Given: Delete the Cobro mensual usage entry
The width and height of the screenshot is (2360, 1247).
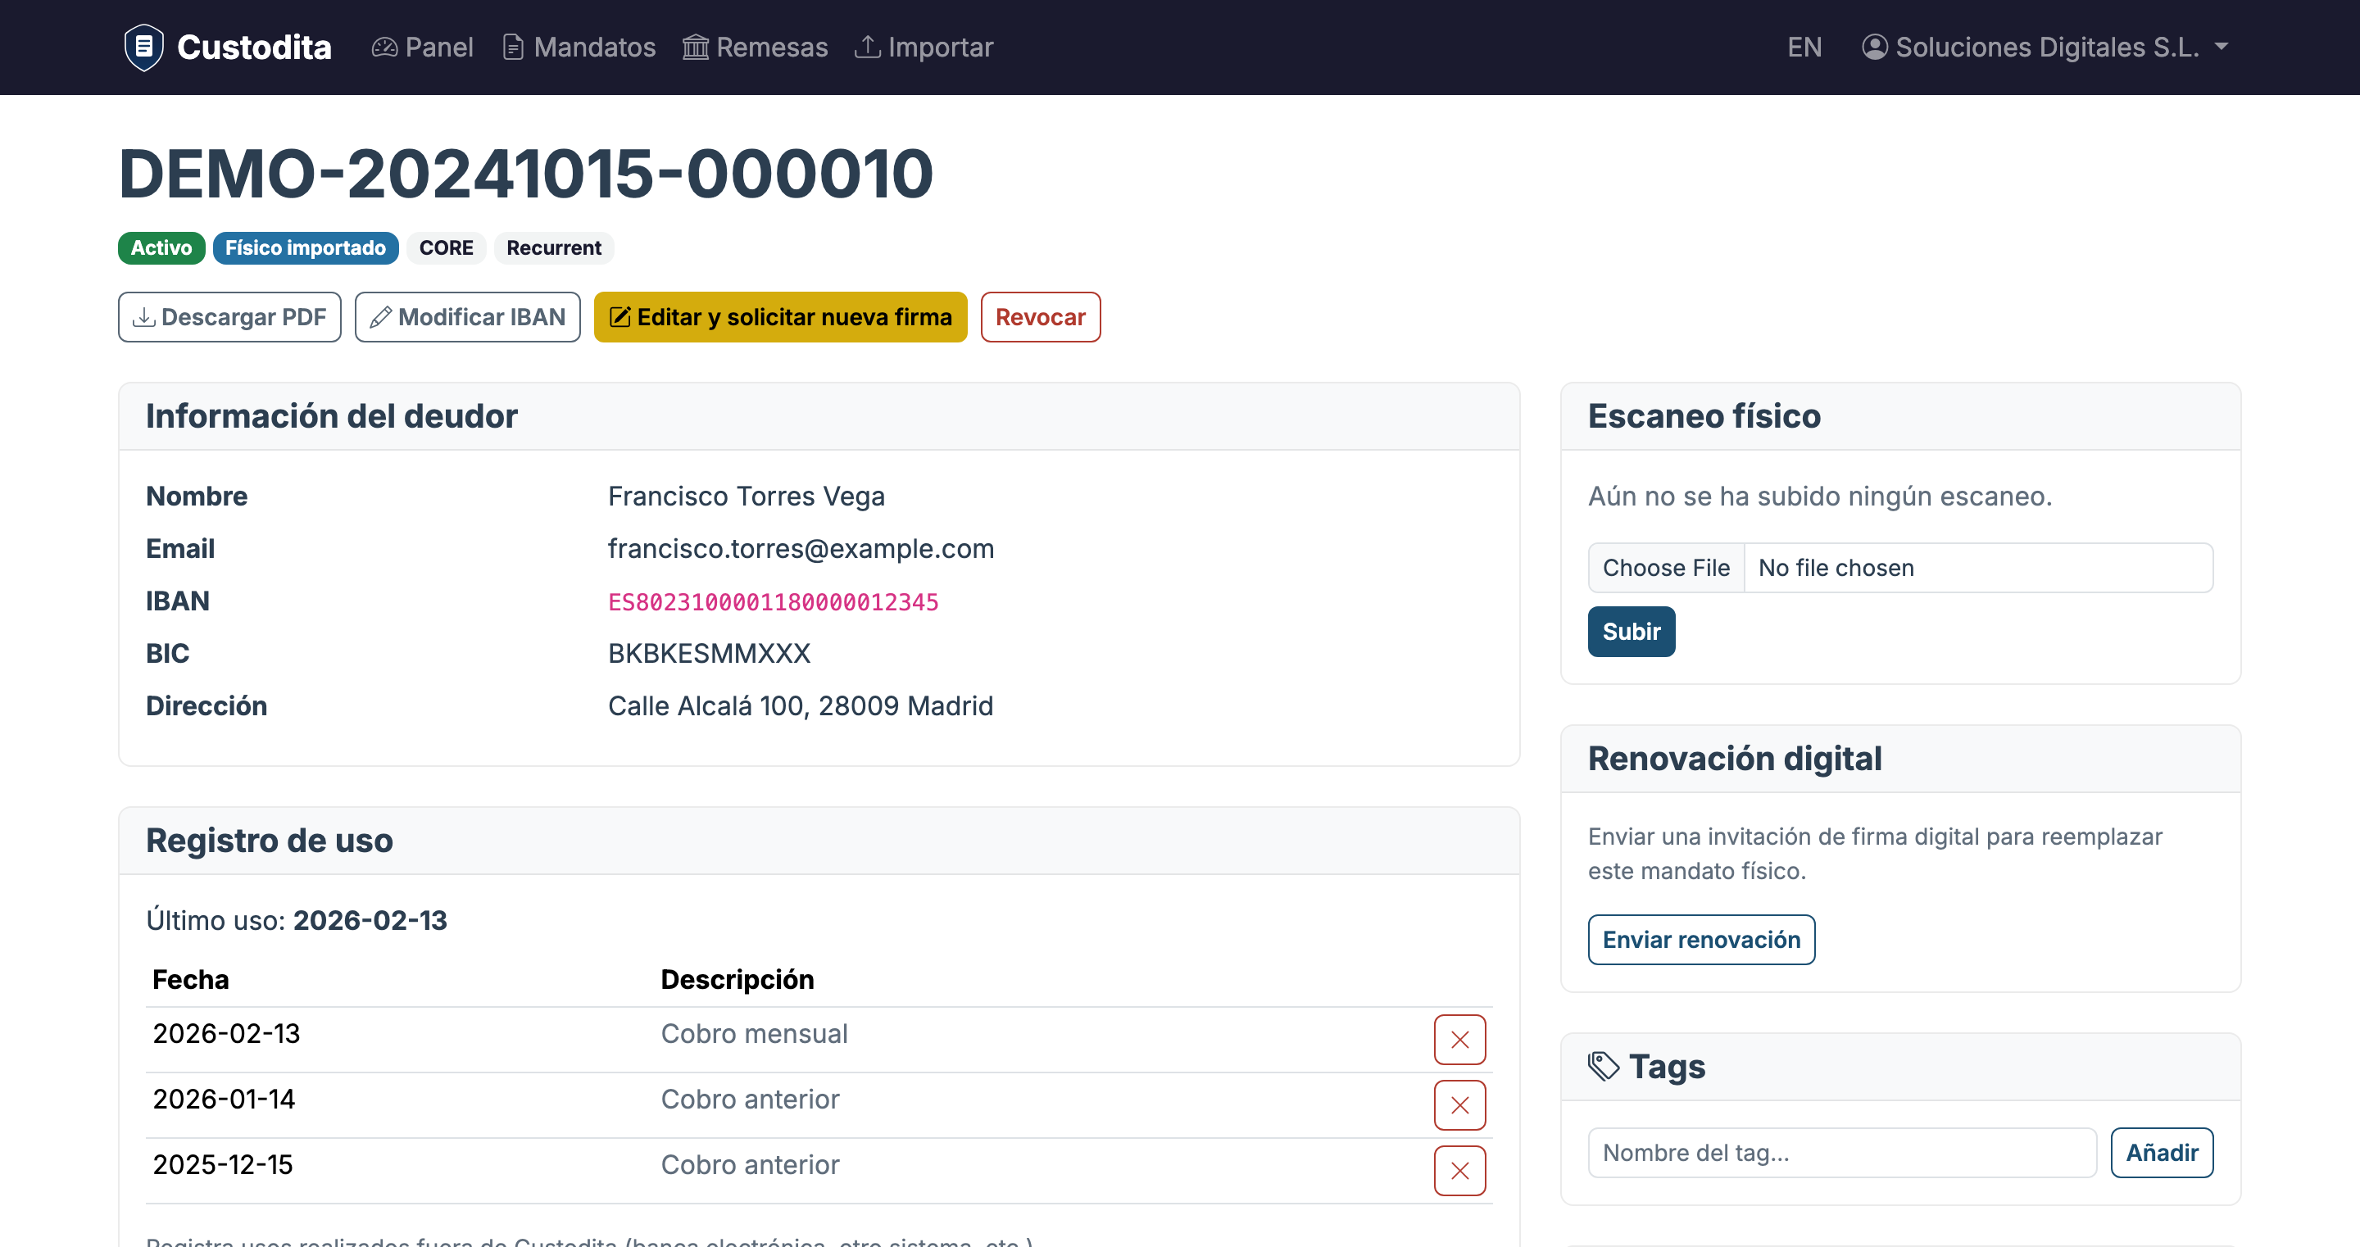Looking at the screenshot, I should pos(1459,1040).
